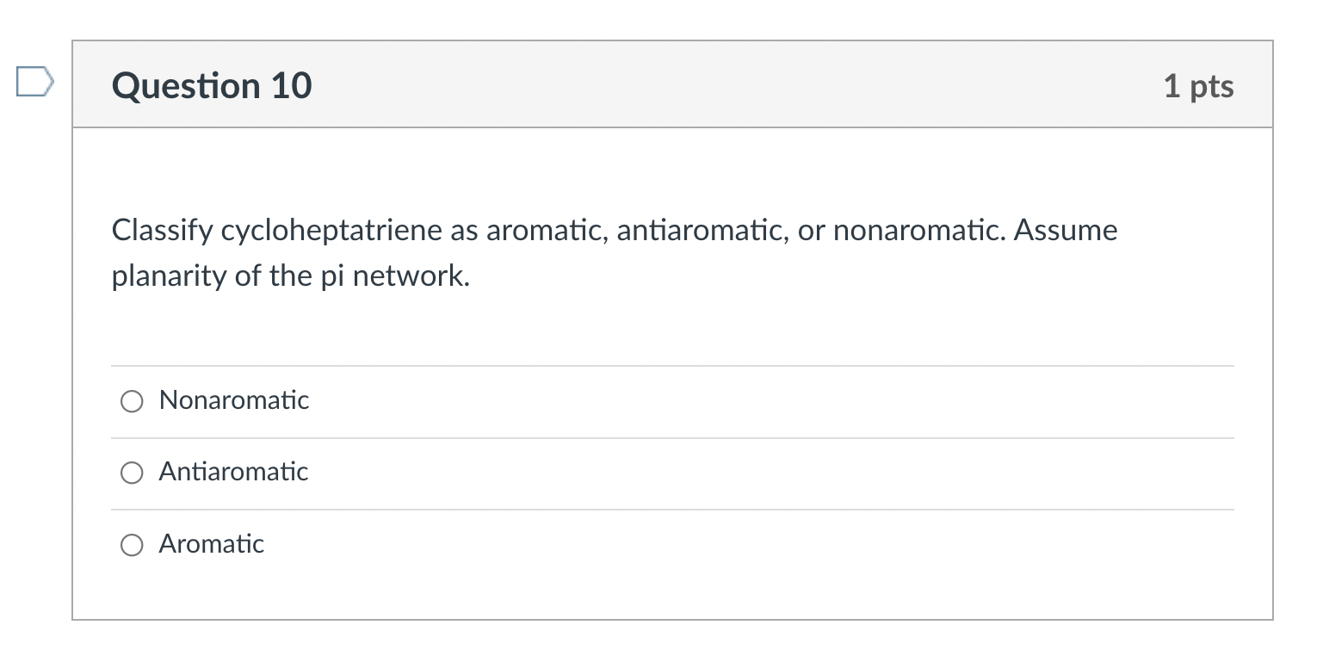Click the Antiaromatic answer label text
The image size is (1329, 662).
pyautogui.click(x=233, y=472)
